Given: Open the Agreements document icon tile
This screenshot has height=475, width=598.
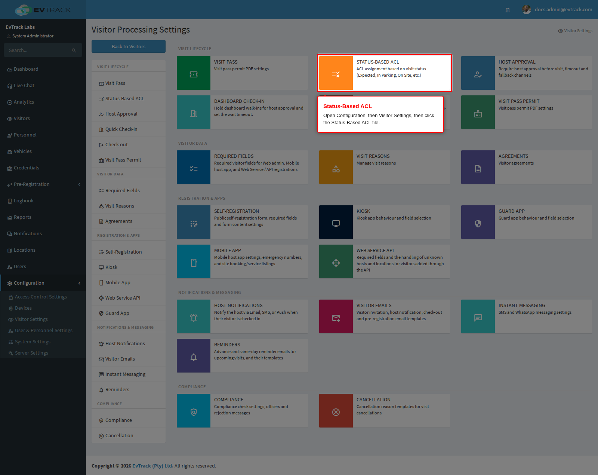Looking at the screenshot, I should 478,167.
